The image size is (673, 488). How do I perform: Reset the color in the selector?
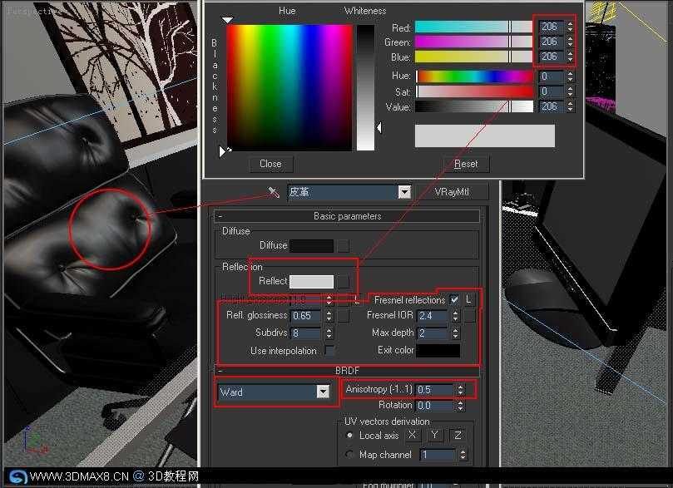(466, 164)
